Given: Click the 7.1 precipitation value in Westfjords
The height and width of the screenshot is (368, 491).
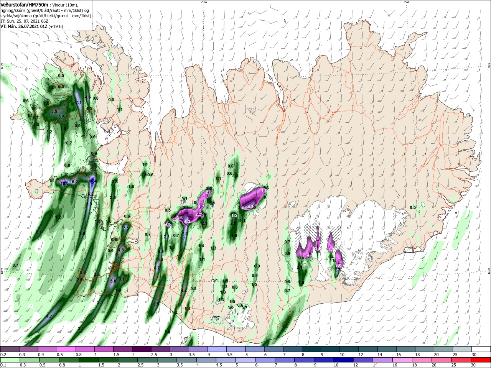Looking at the screenshot, I should pos(79,102).
